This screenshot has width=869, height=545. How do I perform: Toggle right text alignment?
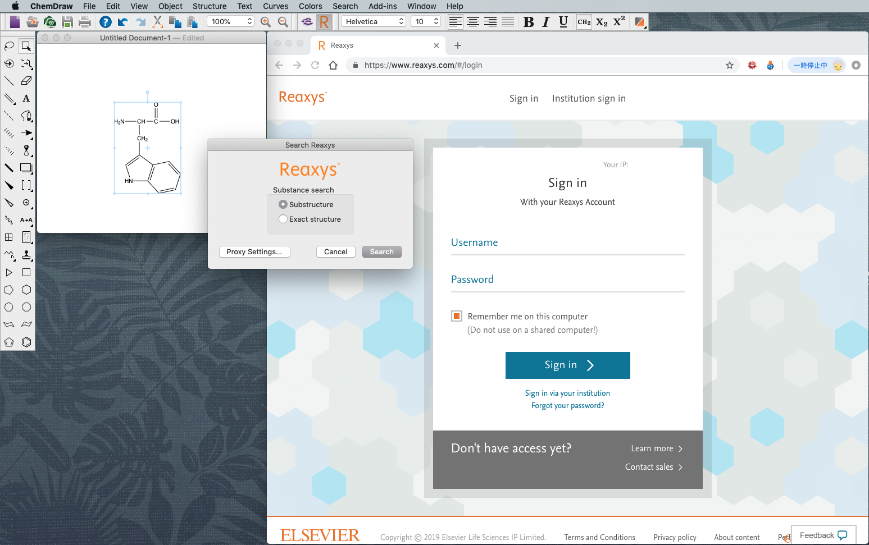pyautogui.click(x=490, y=22)
